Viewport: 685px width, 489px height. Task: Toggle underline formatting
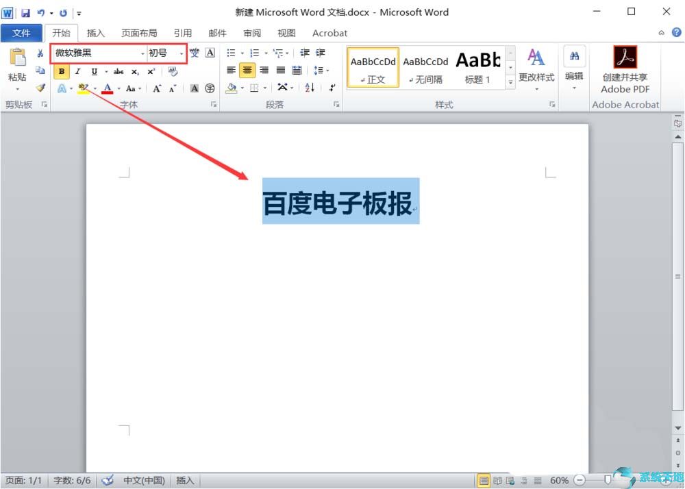pos(94,71)
